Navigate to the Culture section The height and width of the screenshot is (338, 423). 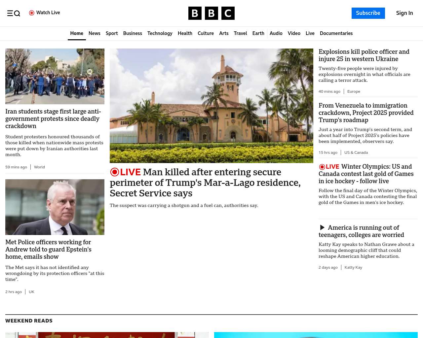(206, 33)
